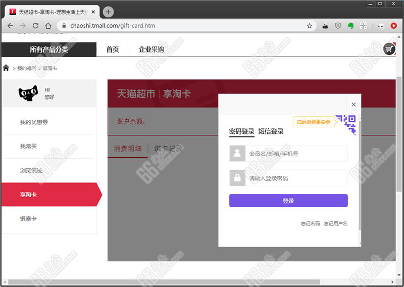The width and height of the screenshot is (404, 287).
Task: Click the breadcrumb home icon
Action: tap(6, 68)
